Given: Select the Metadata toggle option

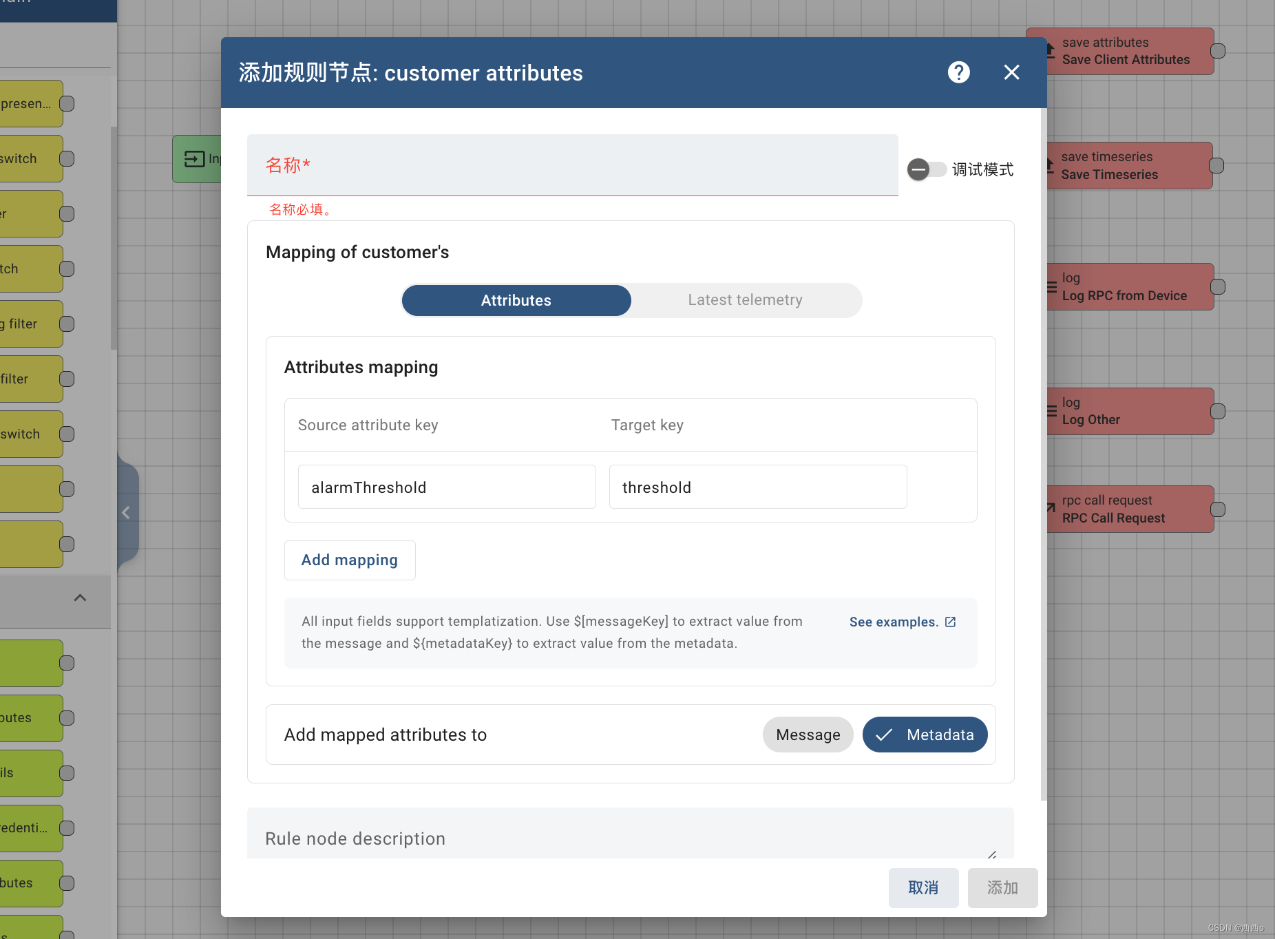Looking at the screenshot, I should point(925,735).
